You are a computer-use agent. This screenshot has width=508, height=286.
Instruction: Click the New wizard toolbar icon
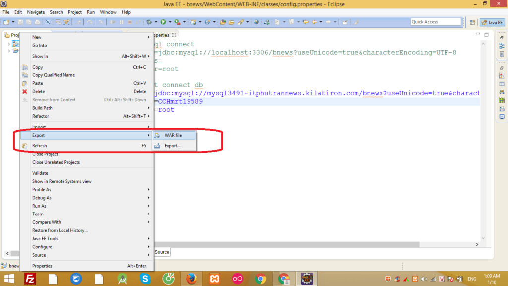point(6,22)
